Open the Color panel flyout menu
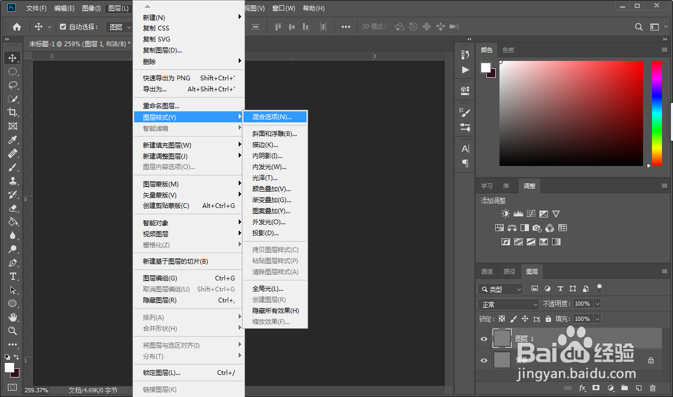 (x=665, y=50)
